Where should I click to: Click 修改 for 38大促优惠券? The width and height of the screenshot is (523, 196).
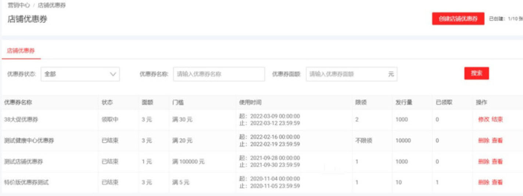[x=483, y=120]
